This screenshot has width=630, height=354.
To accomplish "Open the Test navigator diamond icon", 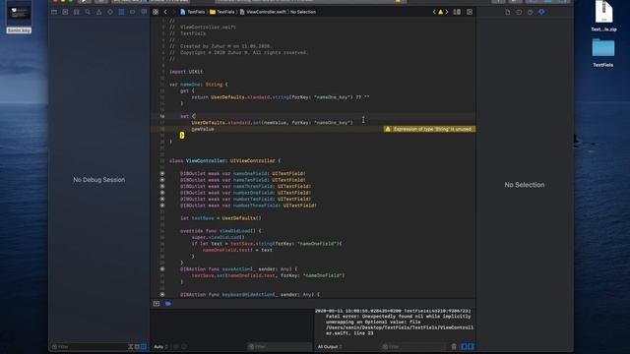I will pos(110,12).
